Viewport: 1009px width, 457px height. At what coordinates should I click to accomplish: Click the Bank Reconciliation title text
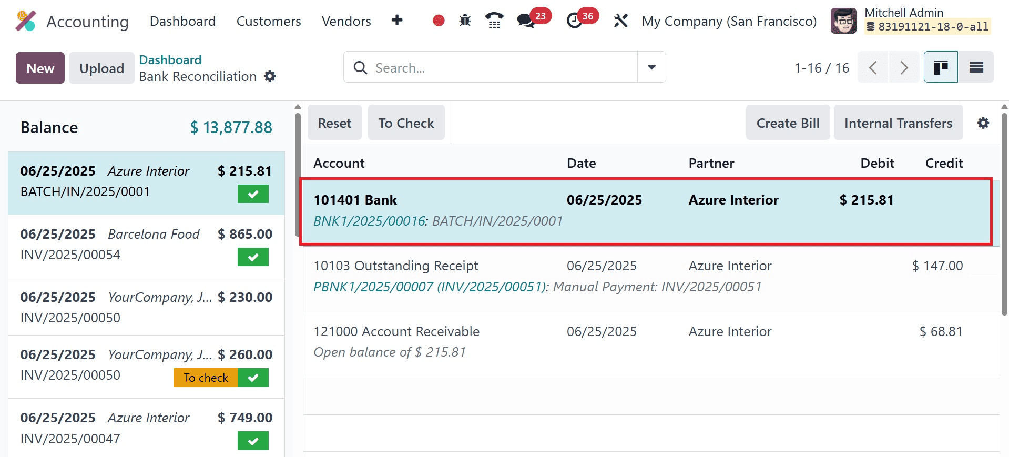[198, 77]
